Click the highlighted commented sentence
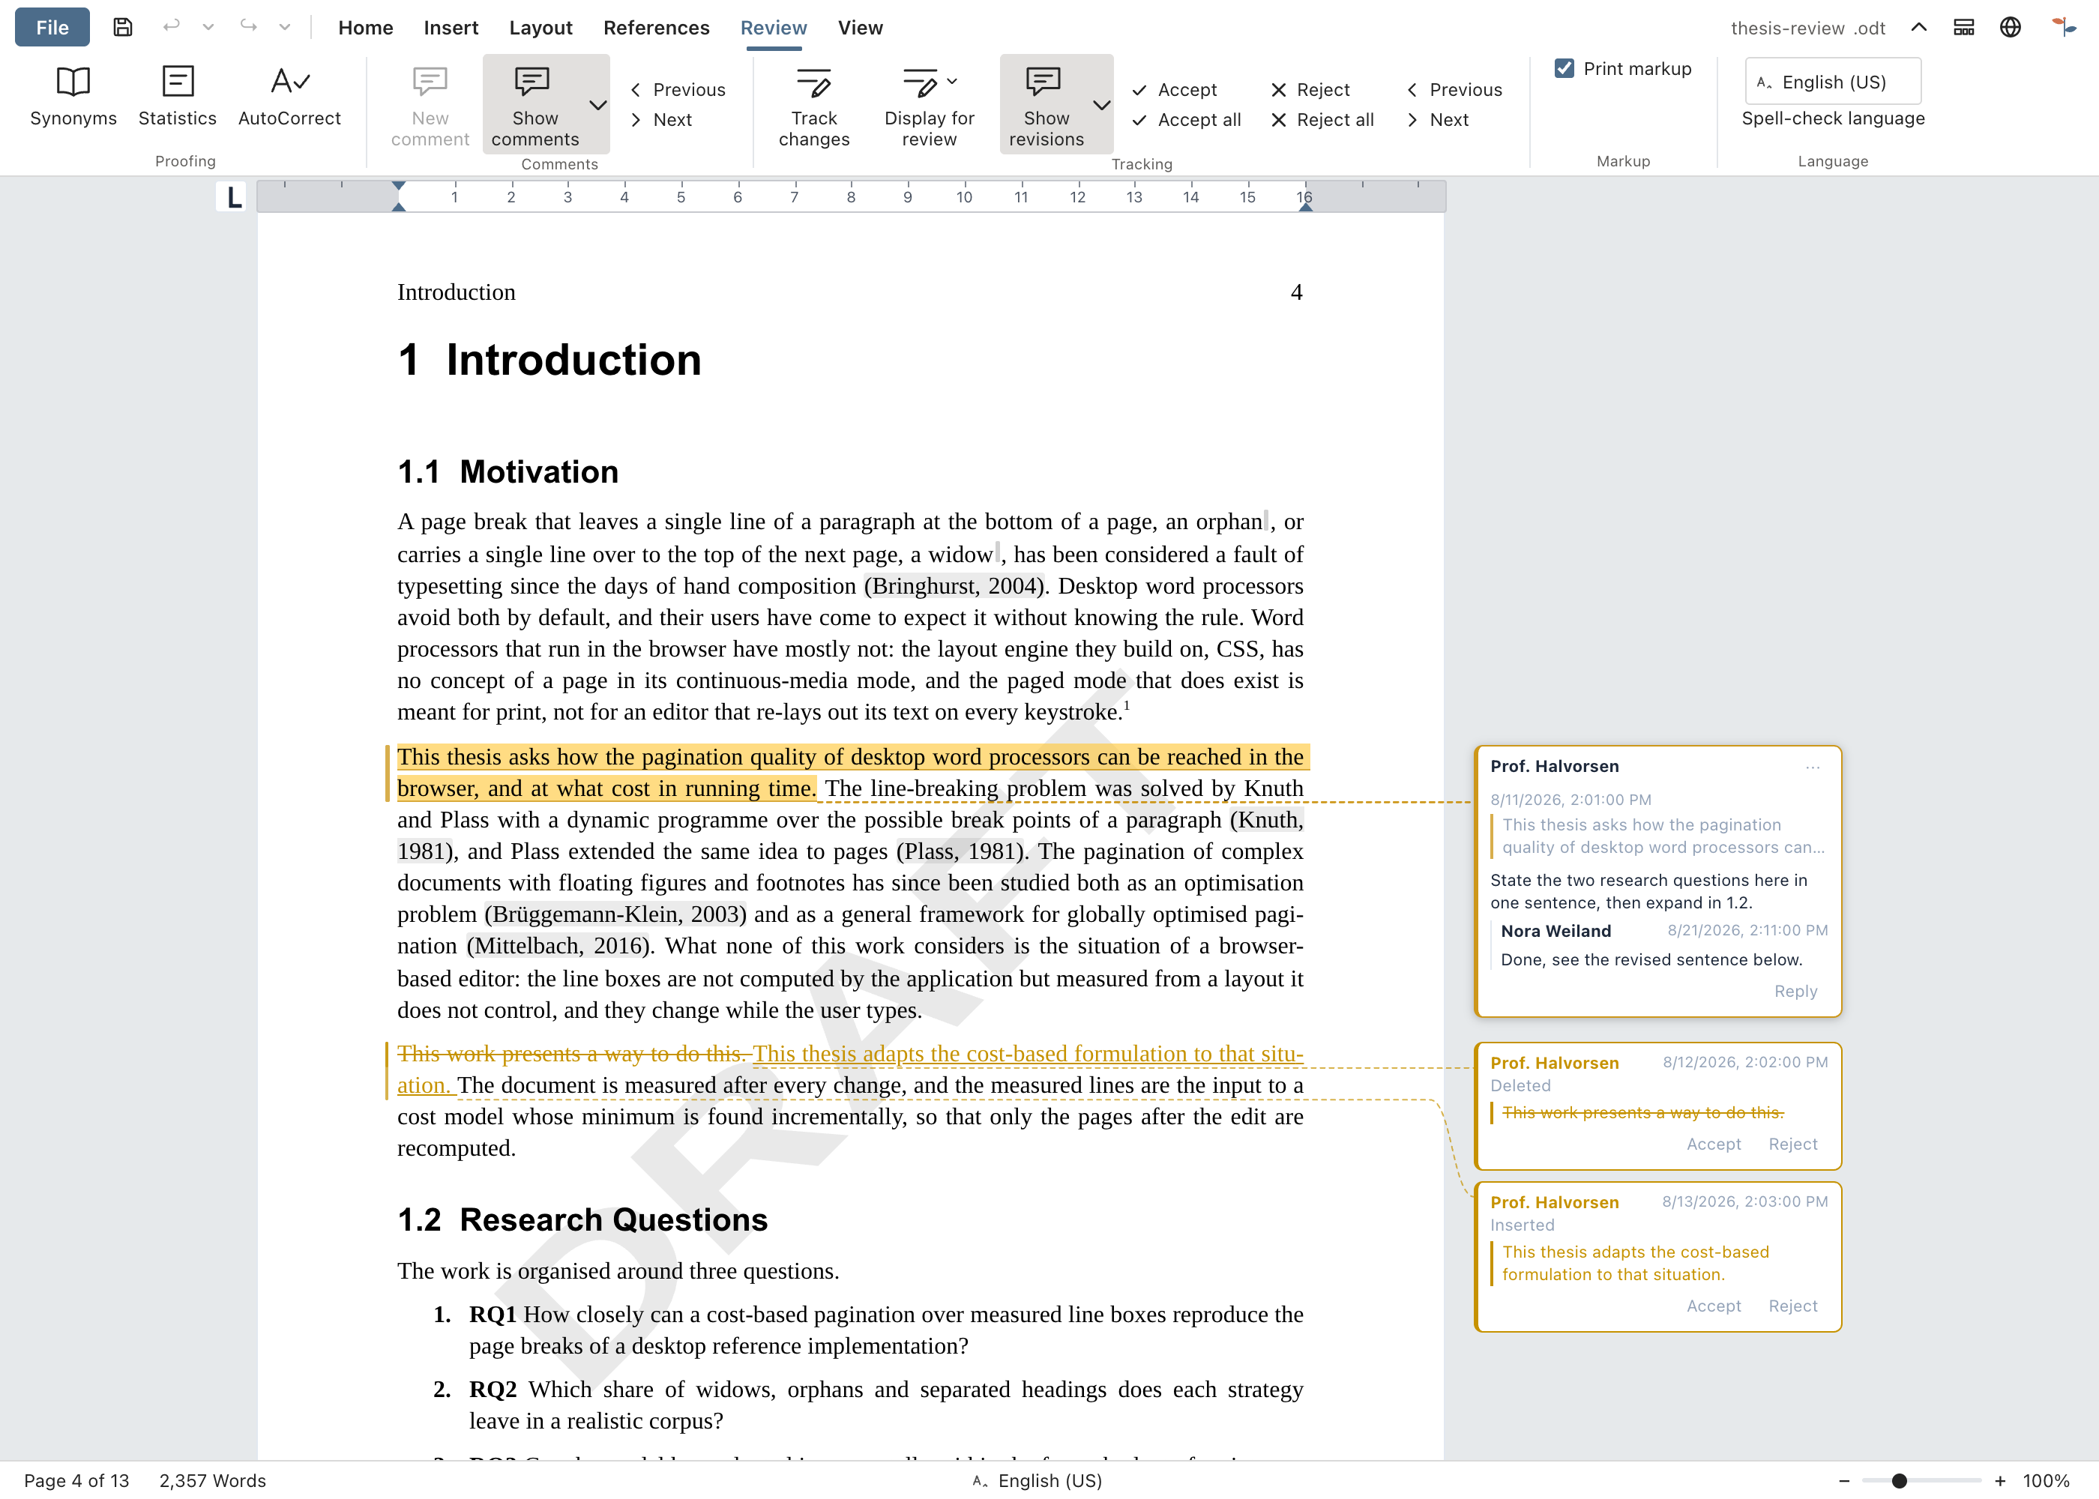The width and height of the screenshot is (2099, 1499). pyautogui.click(x=853, y=773)
